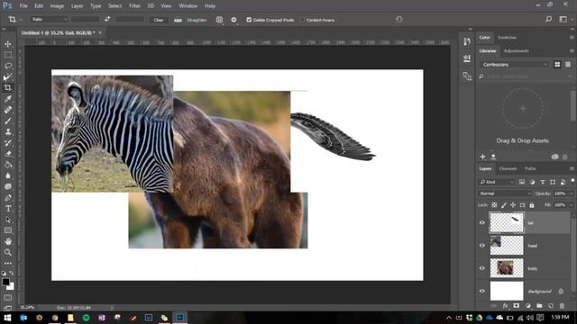
Task: Open the Opacity slider dropdown arrow
Action: click(571, 193)
